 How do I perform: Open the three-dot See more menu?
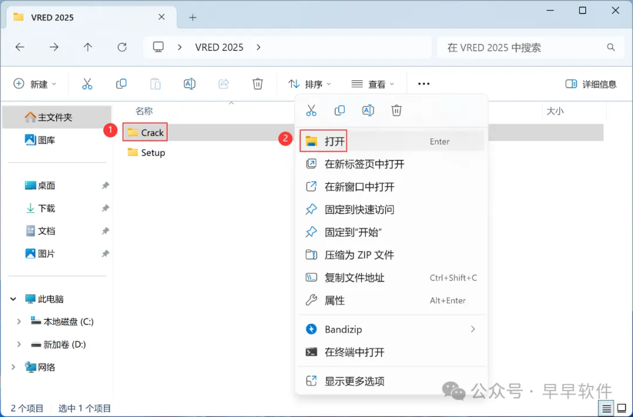424,84
